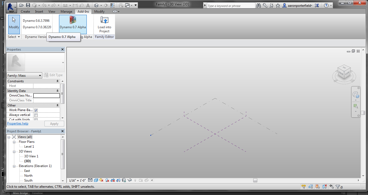Open Favorites star icon
Screen dimensions: 368x195
click(x=278, y=5)
